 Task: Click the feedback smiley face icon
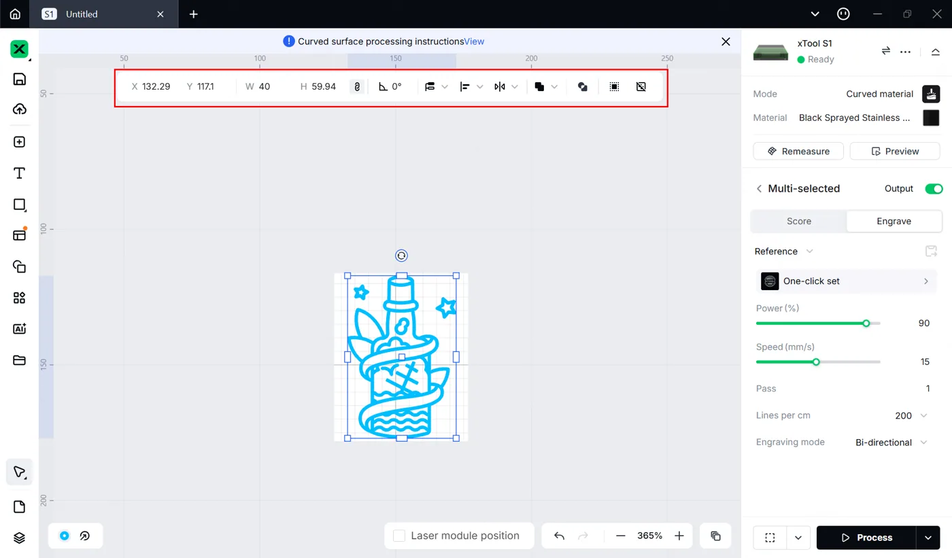click(843, 14)
